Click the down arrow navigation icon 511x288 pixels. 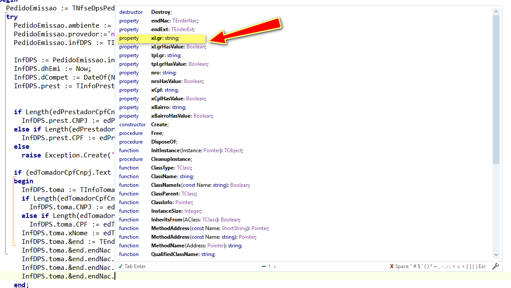[275, 266]
